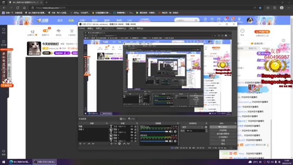Viewport: 293px width, 165px height.
Task: Move the selected source up in OBS
Action: 124,144
